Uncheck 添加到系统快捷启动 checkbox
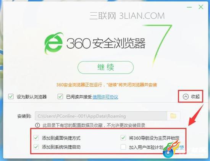 36,147
